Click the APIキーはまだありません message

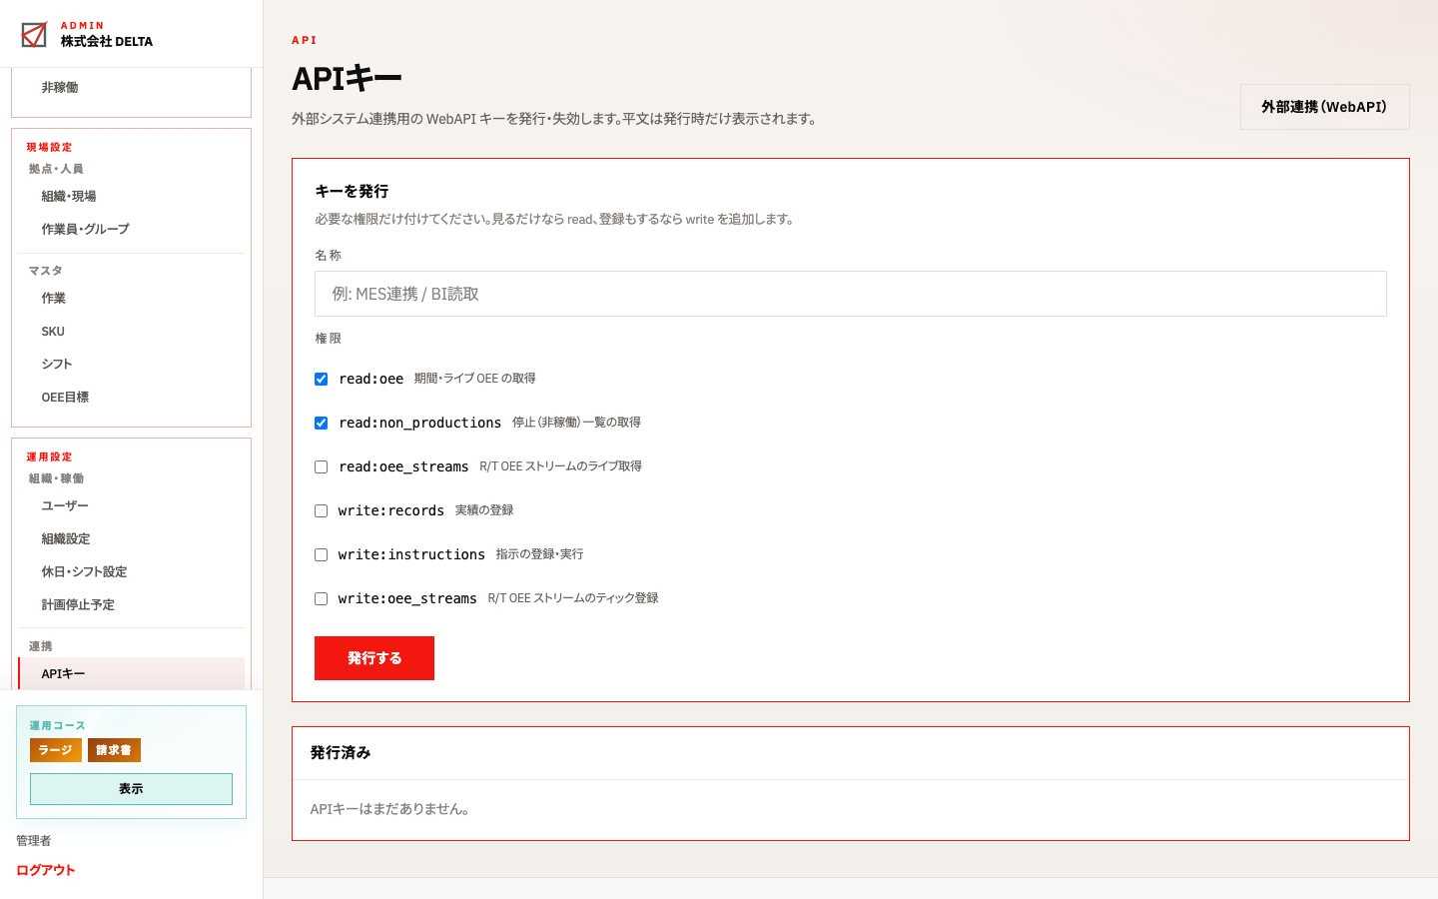coord(390,809)
